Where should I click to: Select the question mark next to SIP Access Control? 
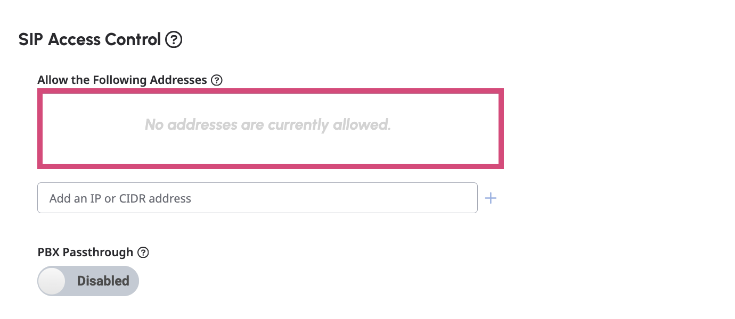(174, 39)
